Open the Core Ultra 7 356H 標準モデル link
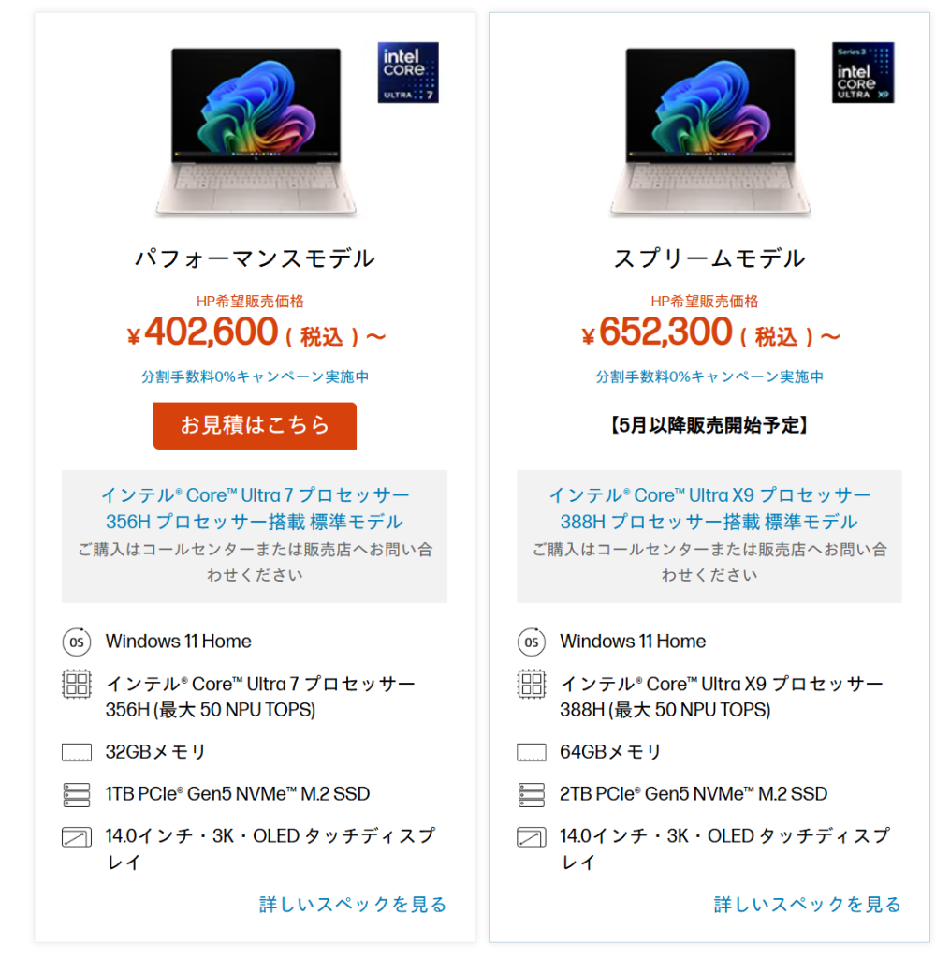Viewport: 950px width, 959px height. tap(255, 509)
